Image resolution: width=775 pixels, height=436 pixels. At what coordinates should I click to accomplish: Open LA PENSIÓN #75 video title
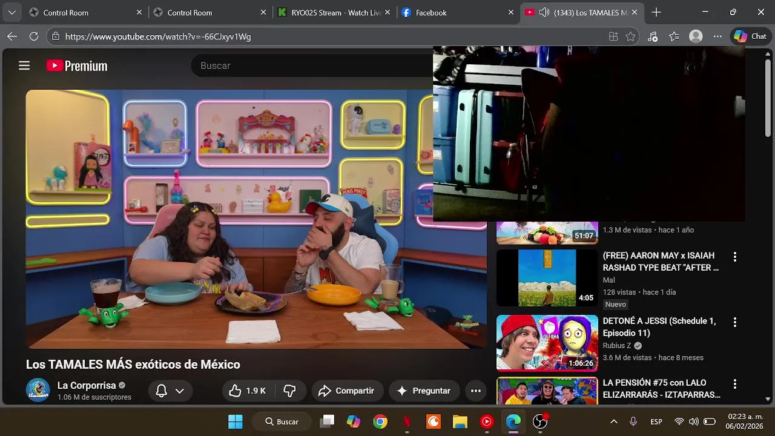point(662,389)
